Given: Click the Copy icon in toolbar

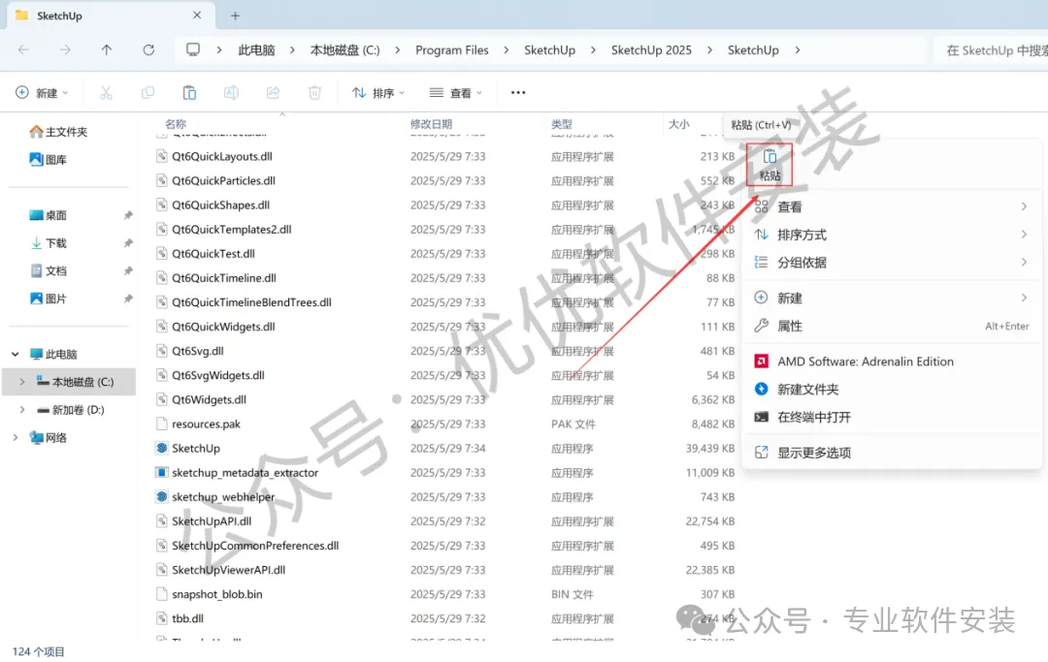Looking at the screenshot, I should 147,93.
